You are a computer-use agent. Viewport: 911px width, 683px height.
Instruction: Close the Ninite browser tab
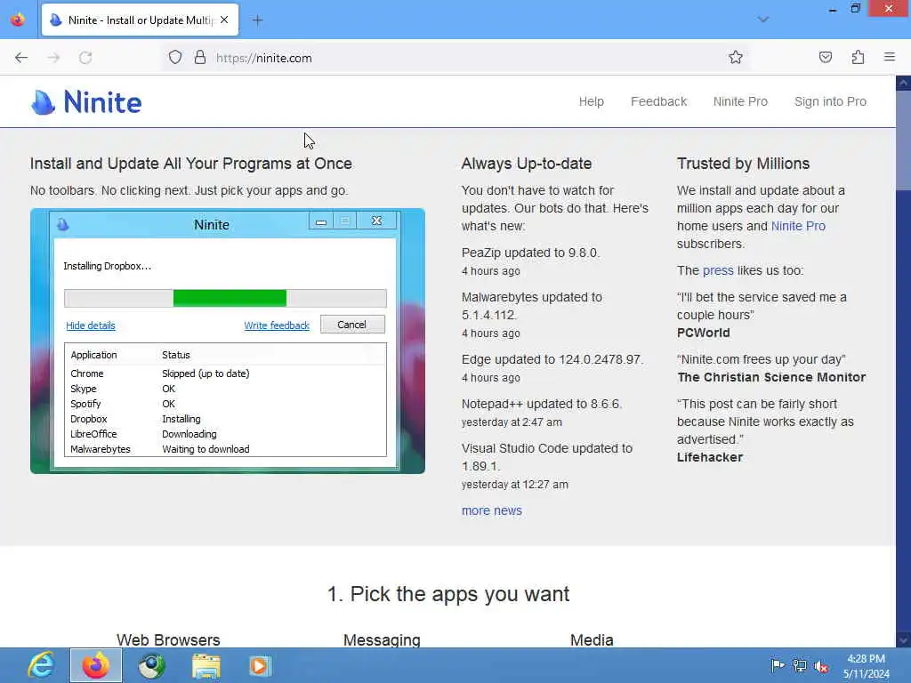click(224, 20)
